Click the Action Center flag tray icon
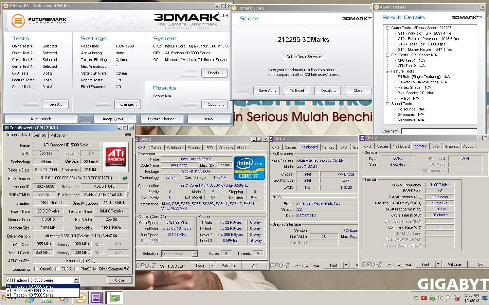Viewport: 489px width, 305px height. click(448, 298)
